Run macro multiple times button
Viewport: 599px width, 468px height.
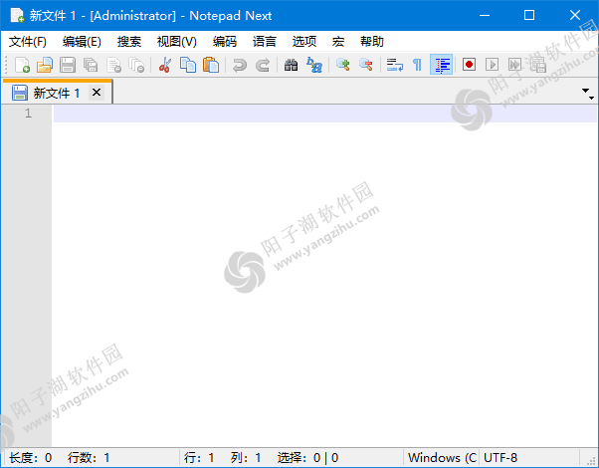[x=514, y=65]
